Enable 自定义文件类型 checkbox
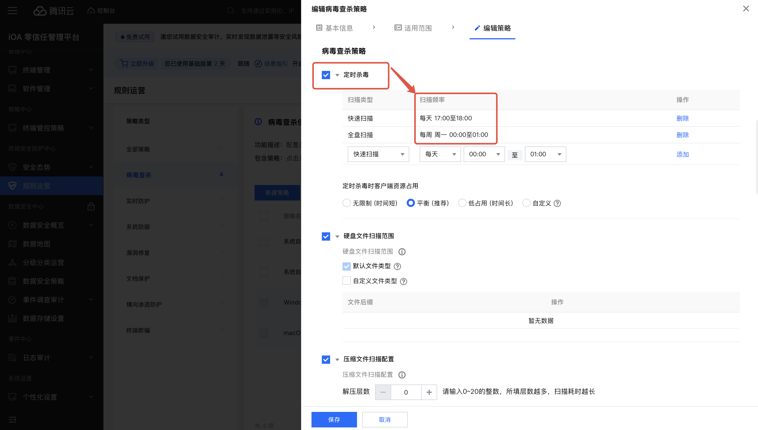 click(x=347, y=280)
